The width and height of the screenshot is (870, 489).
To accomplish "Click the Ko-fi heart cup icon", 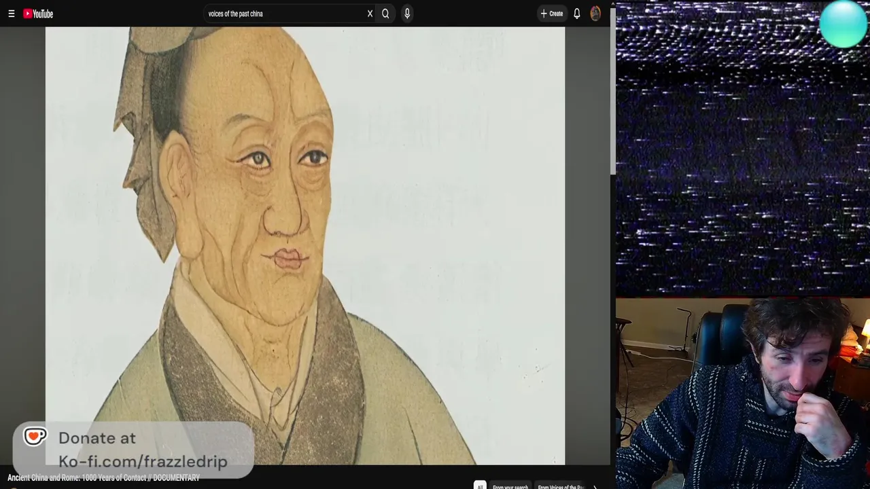I will pos(35,437).
